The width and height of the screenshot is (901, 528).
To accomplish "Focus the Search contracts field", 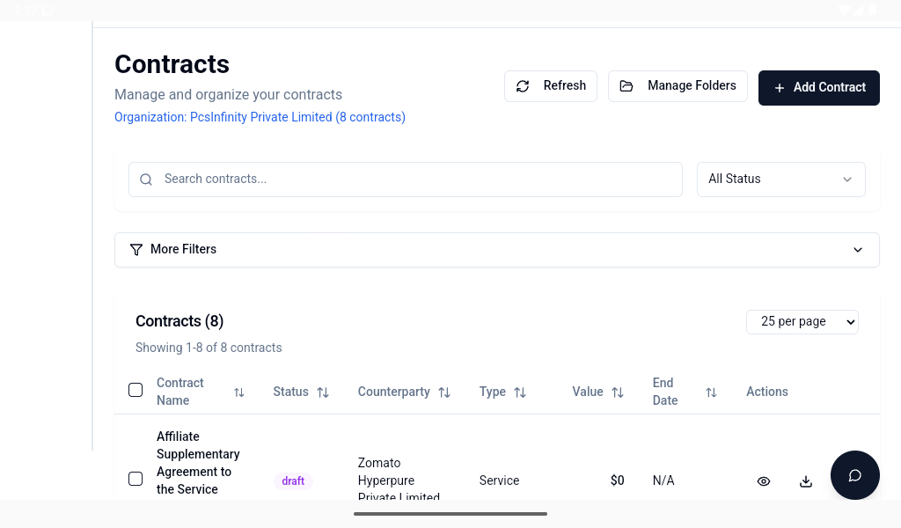I will 414,180.
